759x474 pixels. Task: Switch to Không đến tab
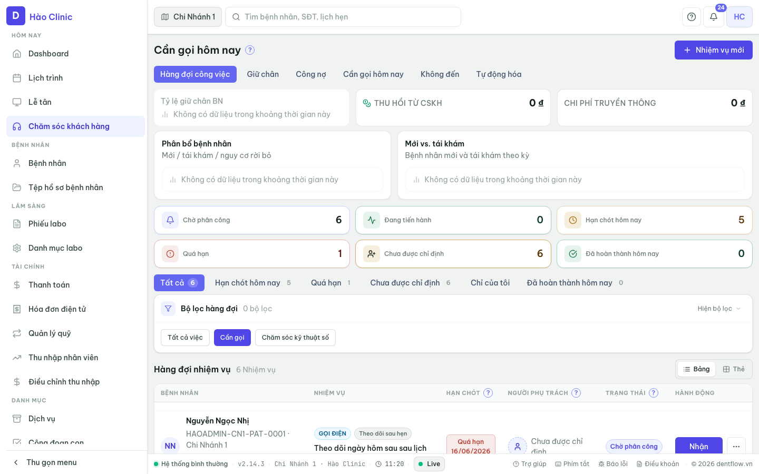(440, 74)
